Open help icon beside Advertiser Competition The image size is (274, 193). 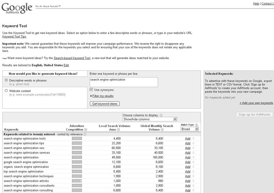coord(85,129)
